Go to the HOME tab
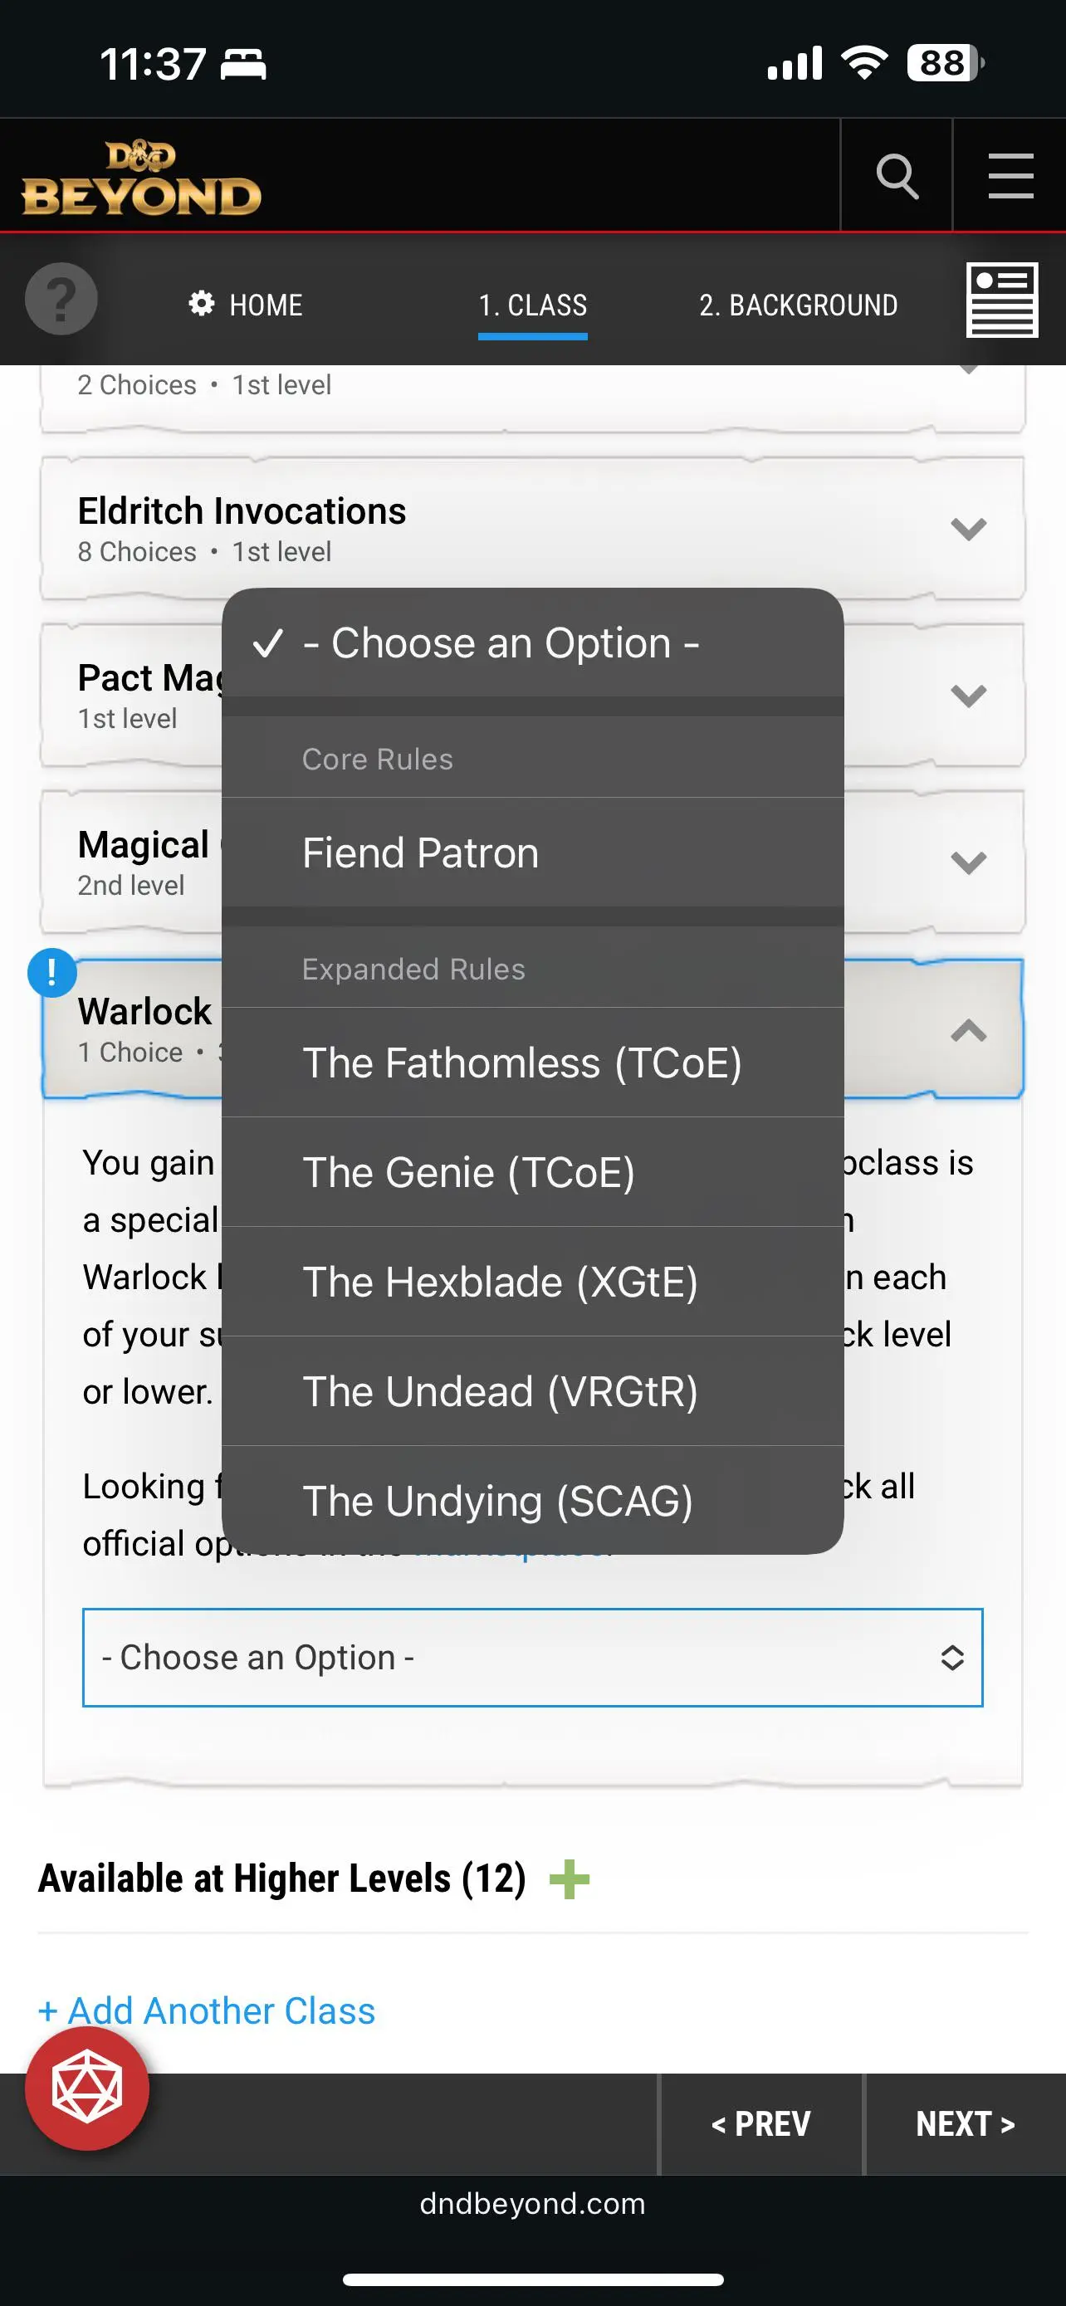Image resolution: width=1066 pixels, height=2306 pixels. point(264,305)
